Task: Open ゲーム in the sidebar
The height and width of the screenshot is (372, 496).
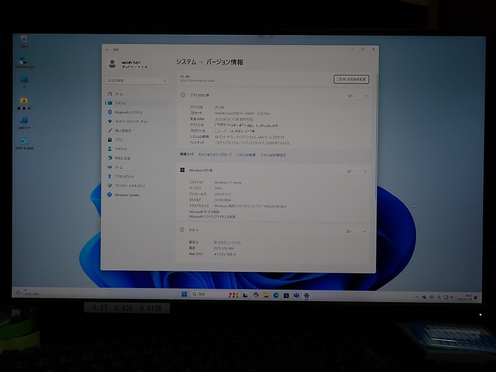Action: point(137,167)
